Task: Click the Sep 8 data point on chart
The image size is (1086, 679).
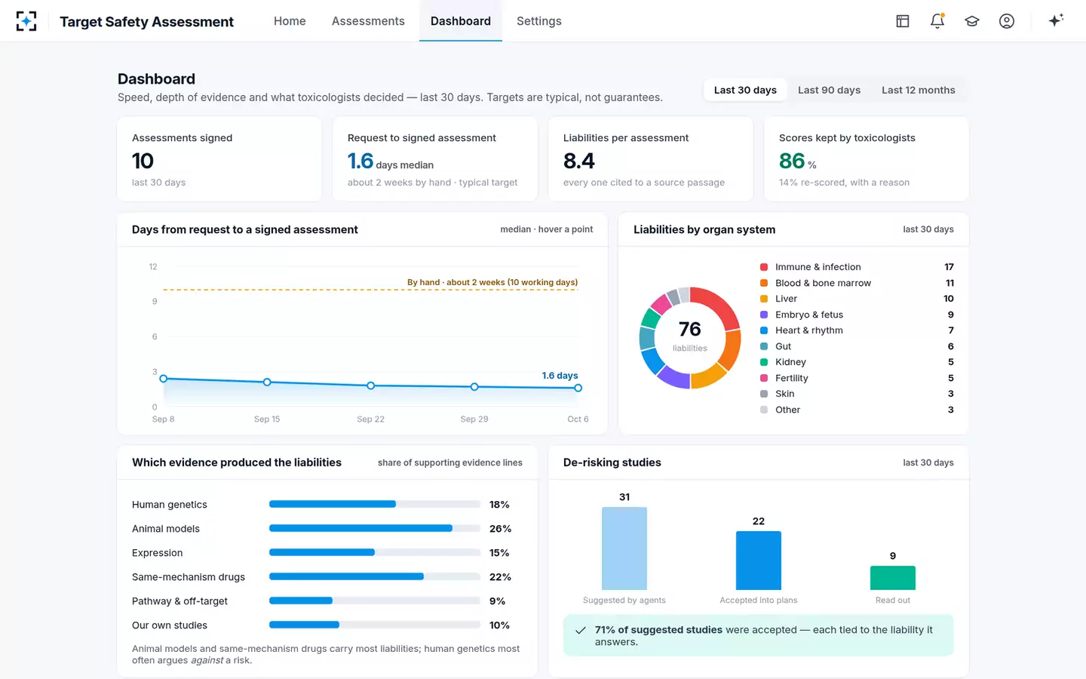Action: coord(164,379)
